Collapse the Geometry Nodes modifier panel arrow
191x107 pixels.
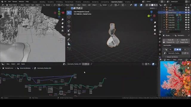tap(164, 50)
